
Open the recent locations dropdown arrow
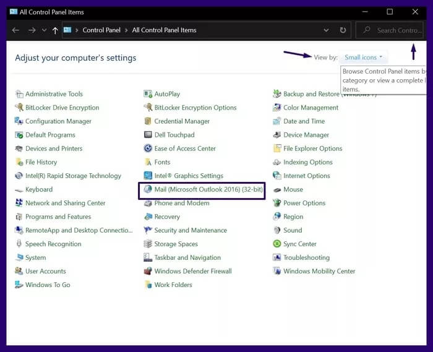(x=44, y=30)
